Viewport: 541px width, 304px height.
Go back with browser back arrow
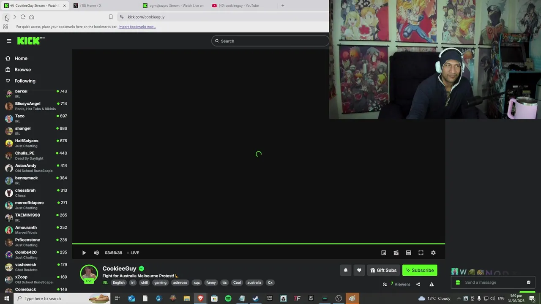6,17
